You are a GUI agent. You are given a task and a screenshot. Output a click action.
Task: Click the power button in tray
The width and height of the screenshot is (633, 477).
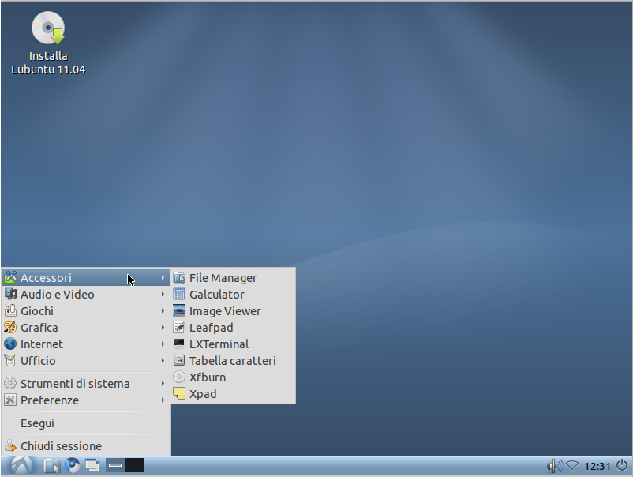(622, 466)
